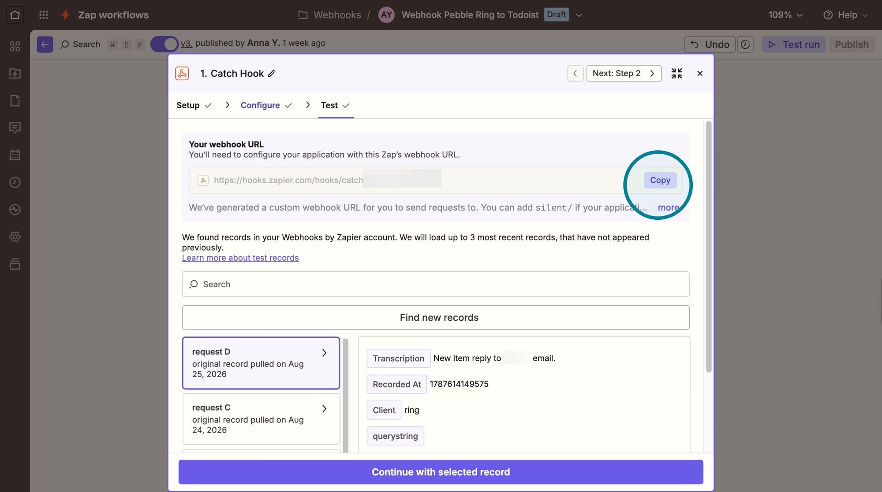
Task: Go to previous step chevron
Action: pos(575,74)
